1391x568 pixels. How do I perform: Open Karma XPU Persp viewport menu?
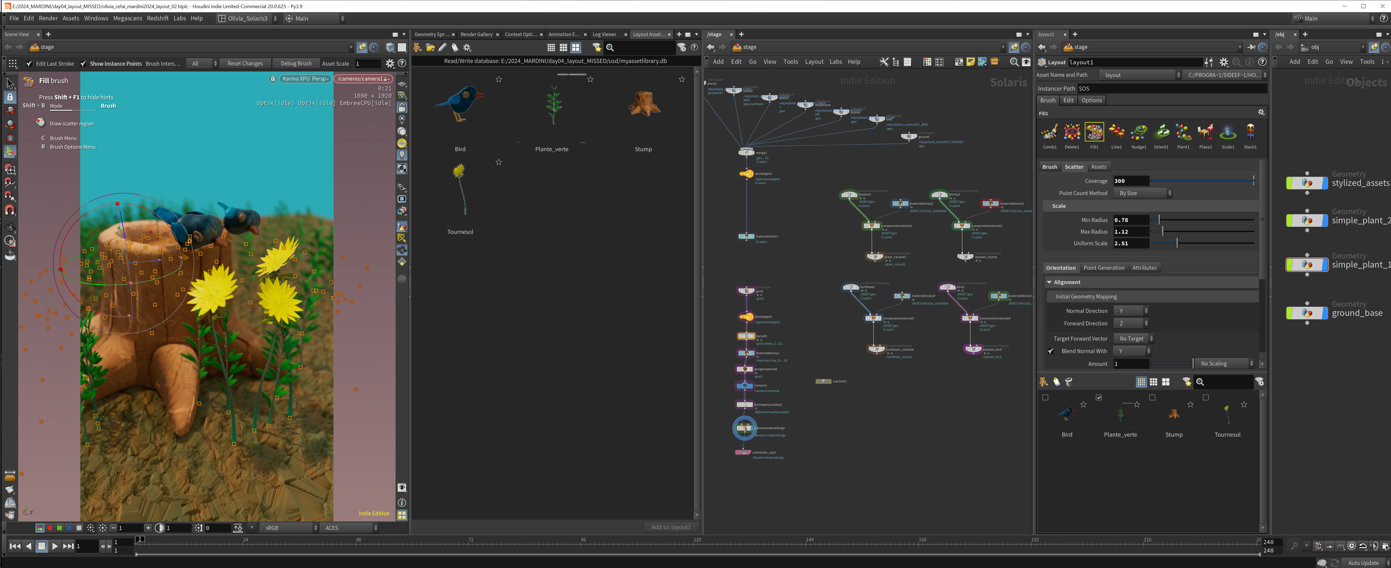click(306, 79)
